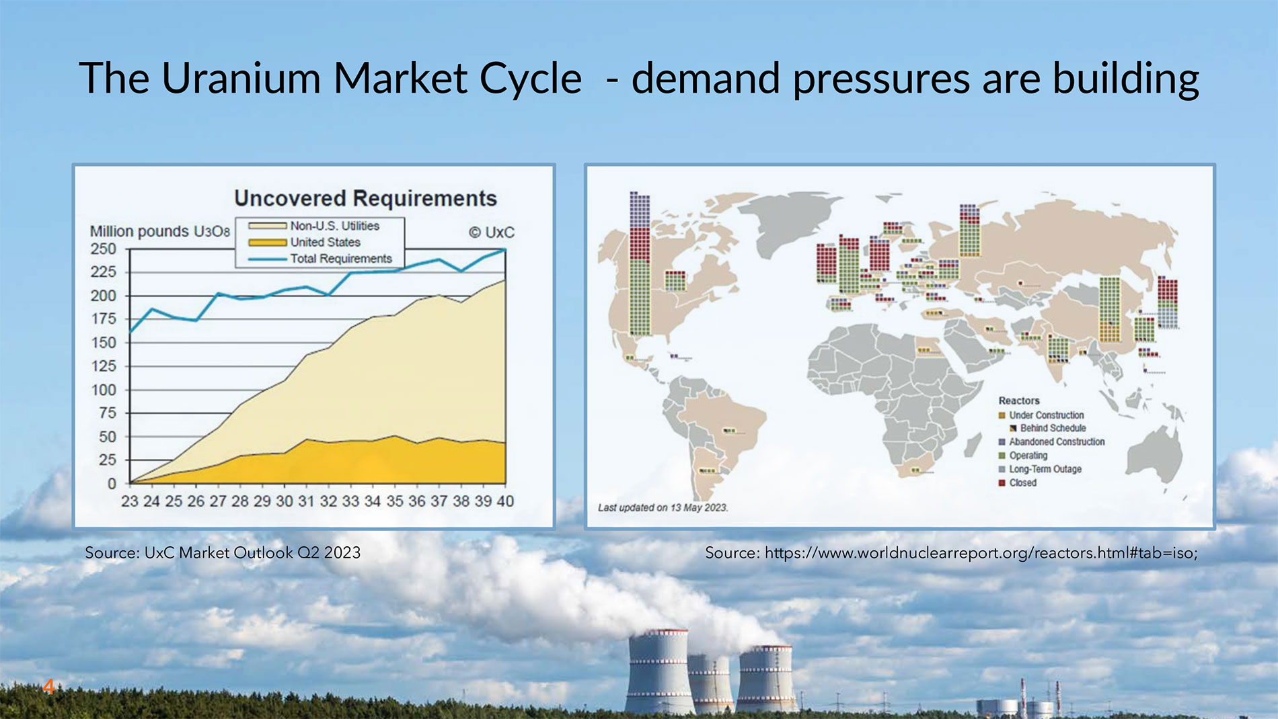Open the worldnuclearreport.org source link

981,554
